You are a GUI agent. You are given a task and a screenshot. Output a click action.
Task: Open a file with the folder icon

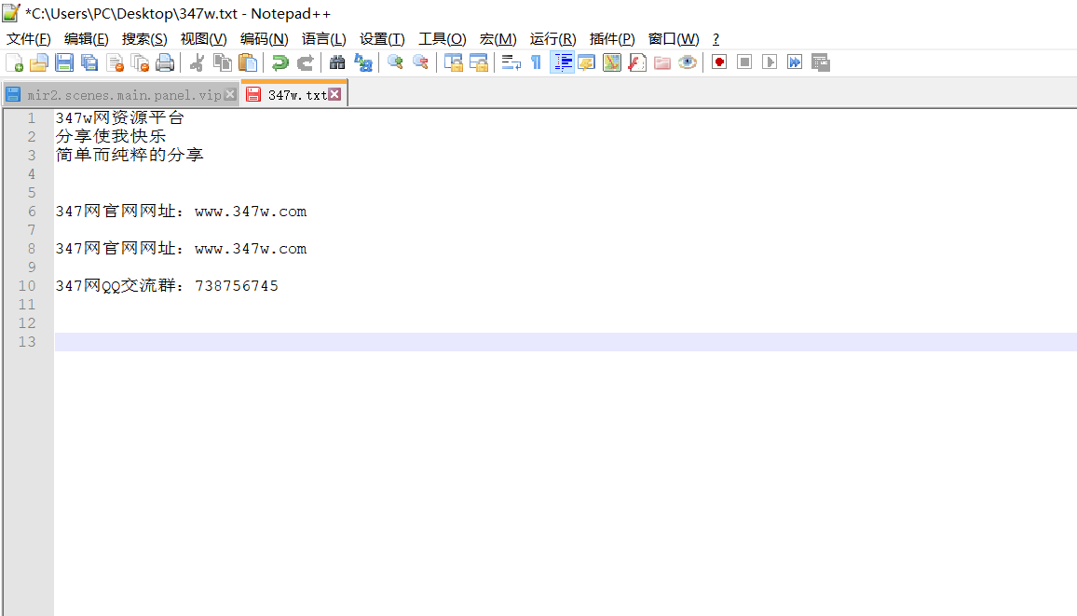pos(39,62)
